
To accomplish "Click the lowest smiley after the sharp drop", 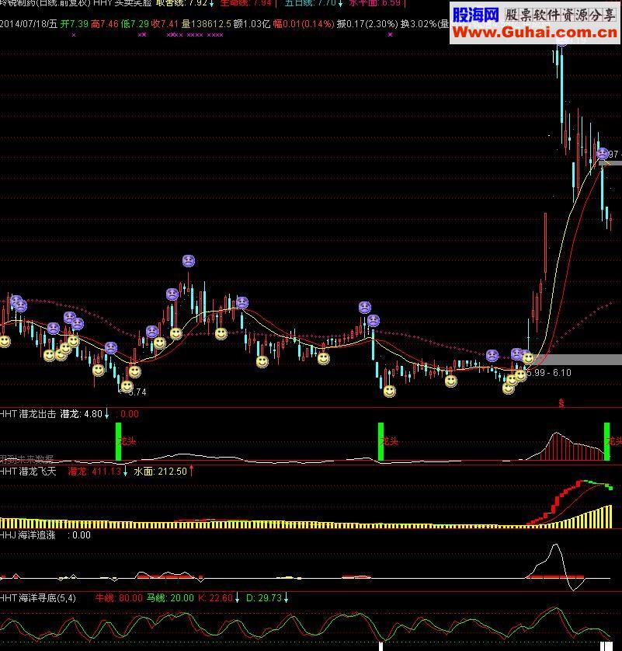I will 389,391.
